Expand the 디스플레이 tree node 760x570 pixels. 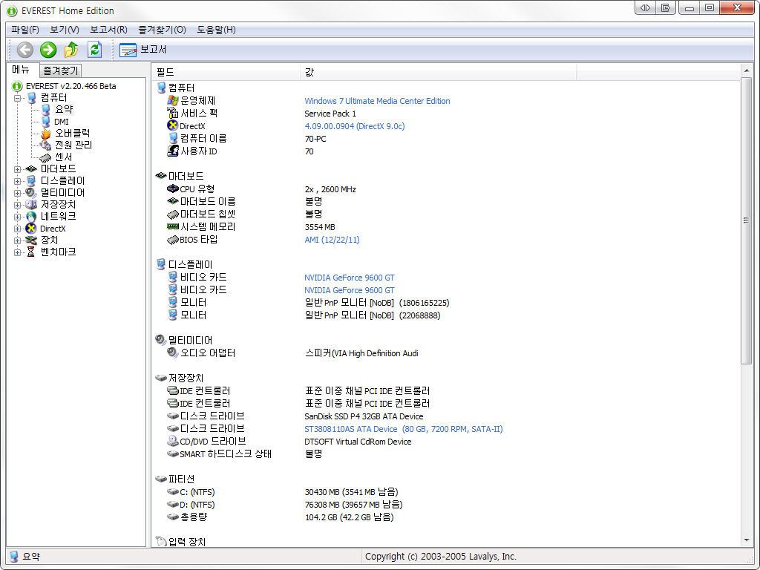click(18, 181)
